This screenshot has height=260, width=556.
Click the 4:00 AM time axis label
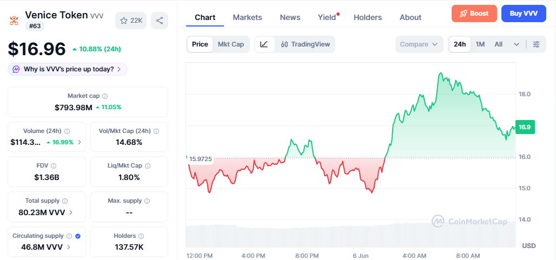coord(414,255)
